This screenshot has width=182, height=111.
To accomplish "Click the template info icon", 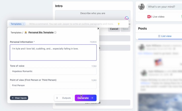I will pos(55,33).
